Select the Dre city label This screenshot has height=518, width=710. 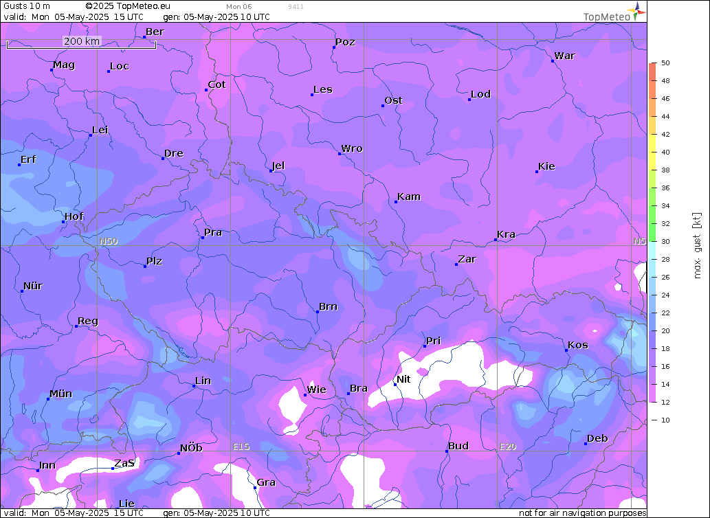coord(174,153)
